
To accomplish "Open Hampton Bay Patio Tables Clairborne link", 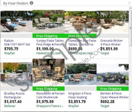I will pyautogui.click(x=82, y=43).
